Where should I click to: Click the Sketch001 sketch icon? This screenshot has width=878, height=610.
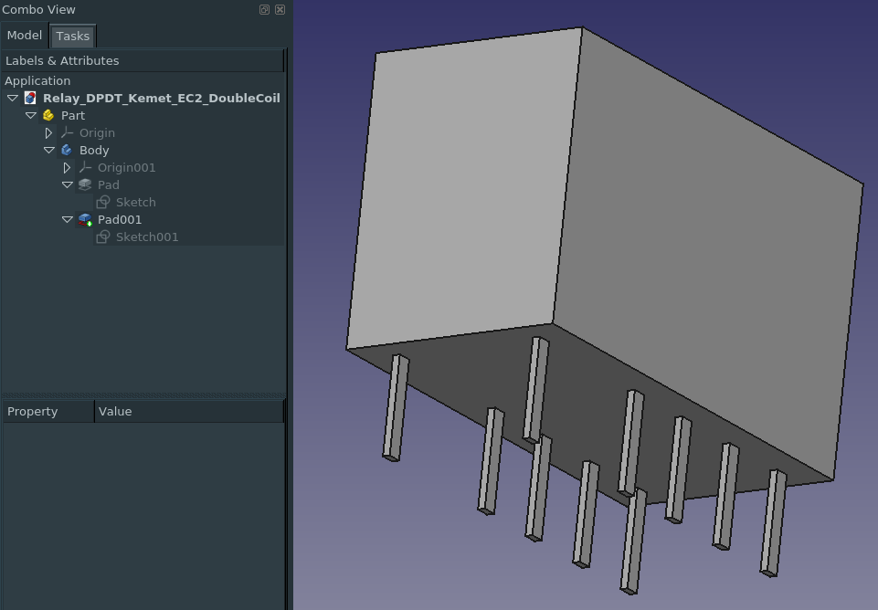tap(103, 237)
